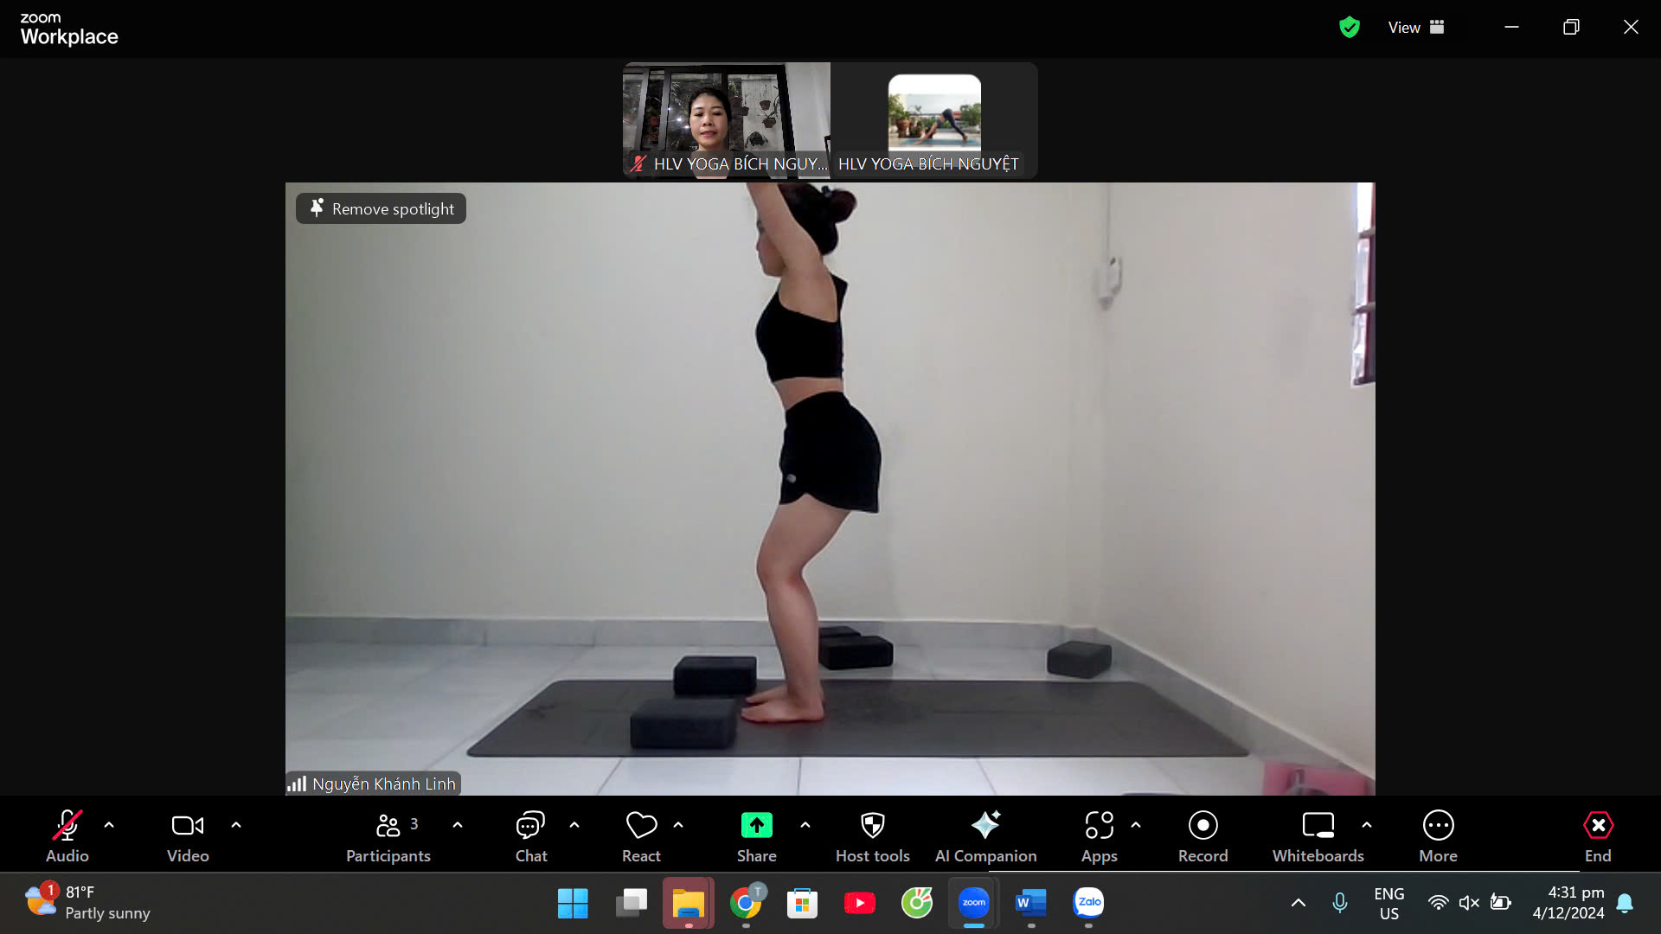This screenshot has height=934, width=1661.
Task: Click the red End meeting button
Action: 1597,826
